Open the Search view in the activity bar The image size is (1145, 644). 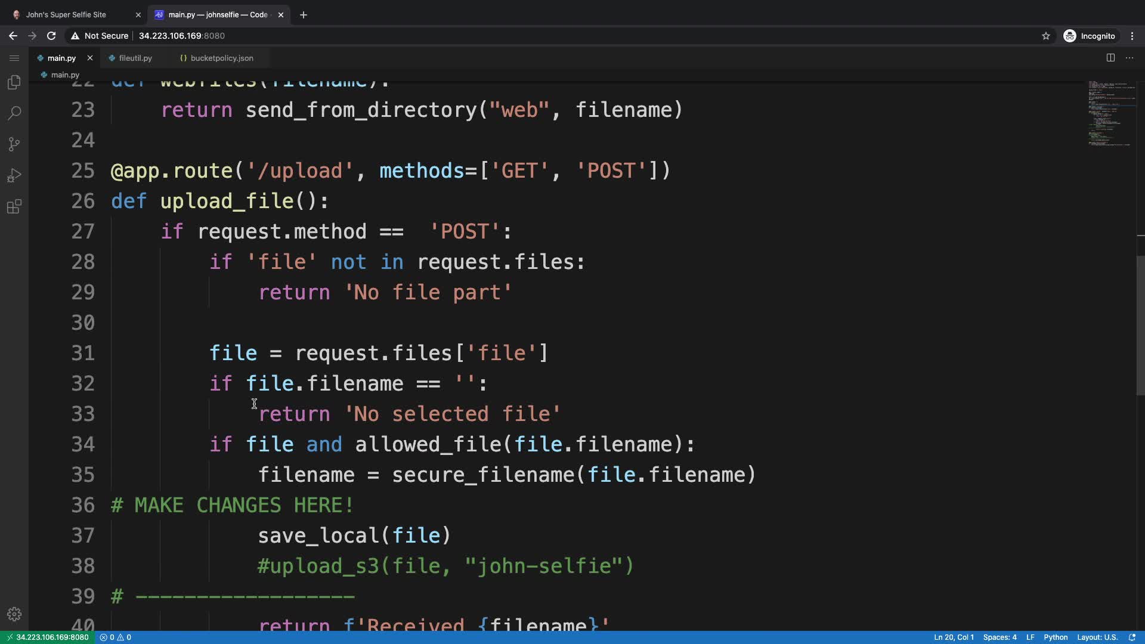click(x=14, y=113)
